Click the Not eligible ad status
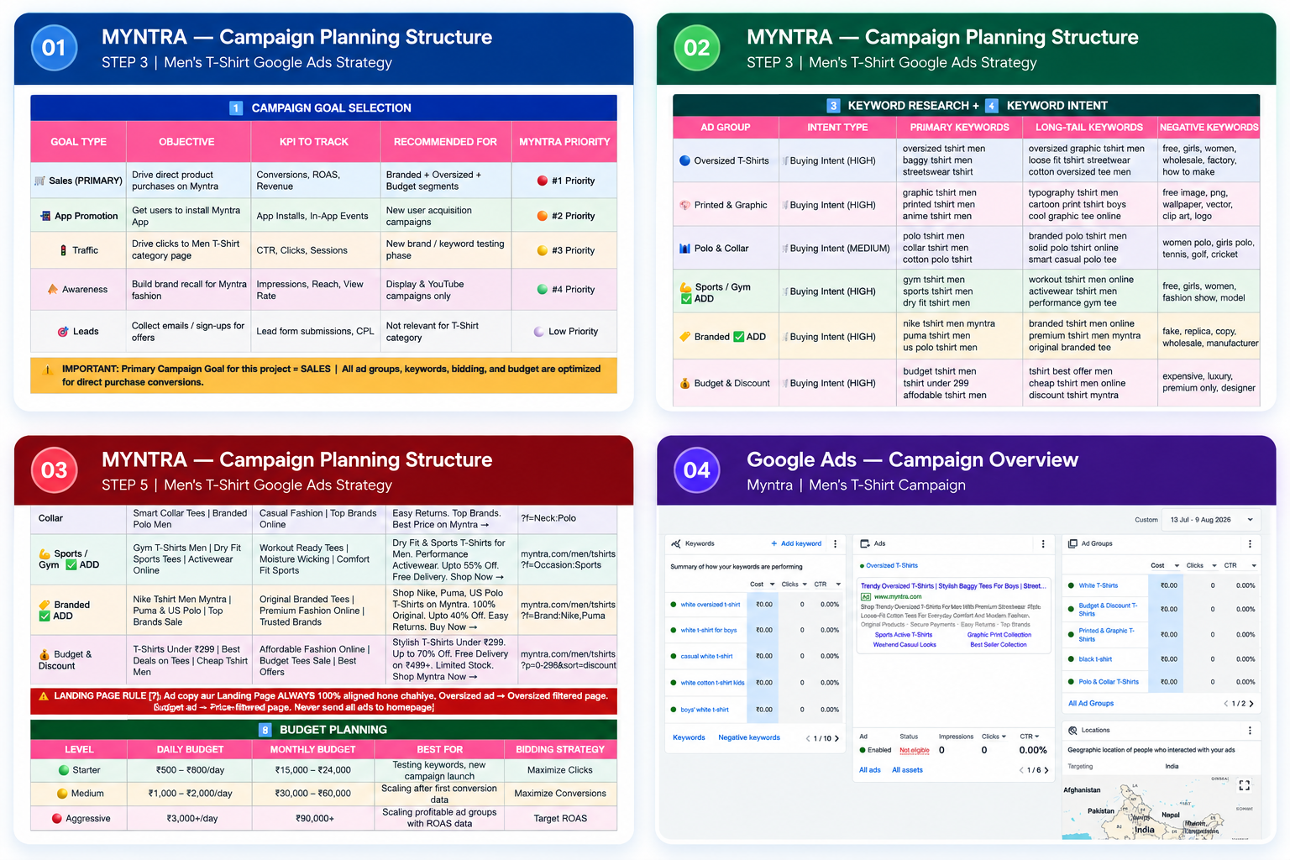This screenshot has height=860, width=1290. pyautogui.click(x=915, y=751)
